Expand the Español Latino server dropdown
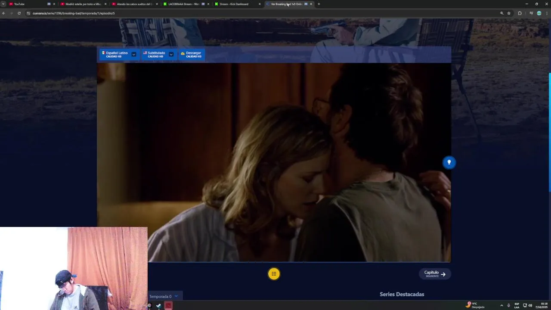Screen dimensions: 551x310 [134, 54]
